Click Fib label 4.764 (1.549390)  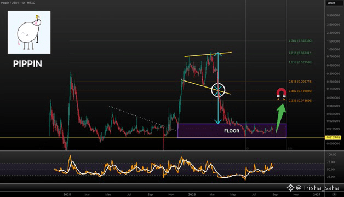pyautogui.click(x=300, y=41)
